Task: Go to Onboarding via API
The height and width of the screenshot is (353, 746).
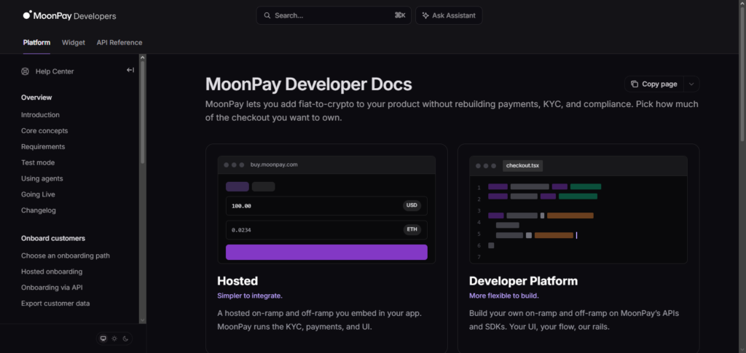Action: [52, 287]
